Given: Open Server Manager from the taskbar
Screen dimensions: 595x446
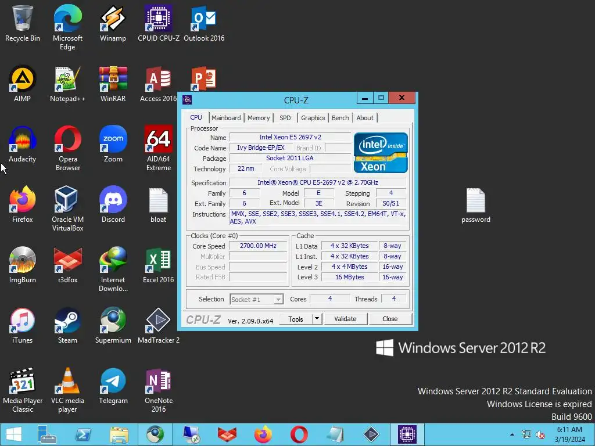Looking at the screenshot, I should (47, 434).
